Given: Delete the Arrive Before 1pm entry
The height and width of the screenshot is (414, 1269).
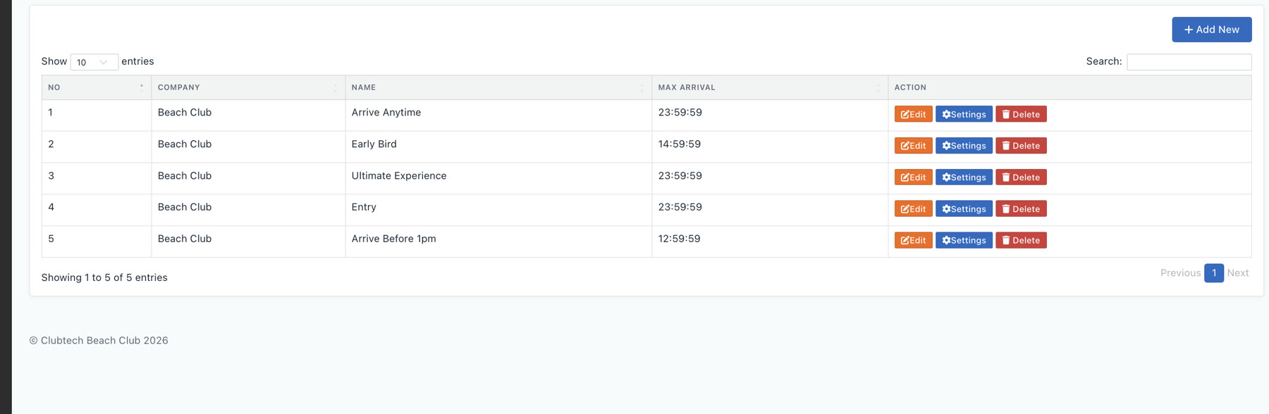Looking at the screenshot, I should click(x=1021, y=240).
